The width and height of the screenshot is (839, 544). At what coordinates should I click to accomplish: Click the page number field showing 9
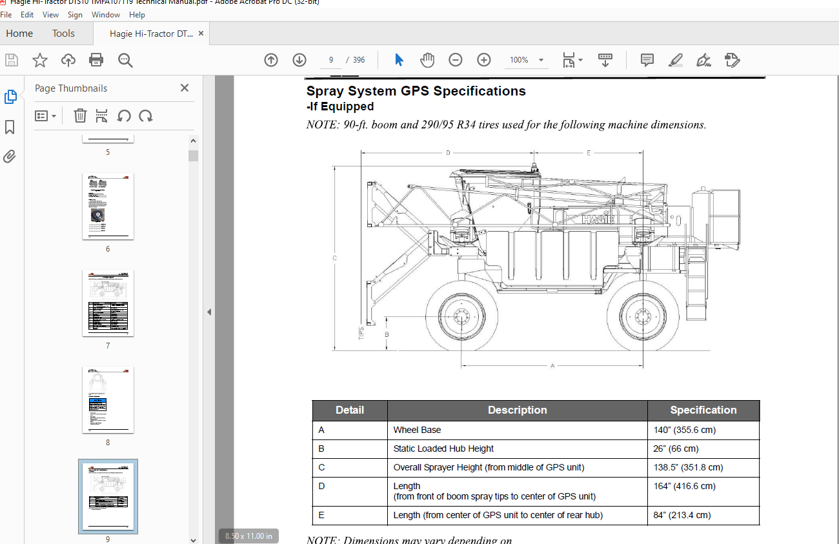(331, 60)
